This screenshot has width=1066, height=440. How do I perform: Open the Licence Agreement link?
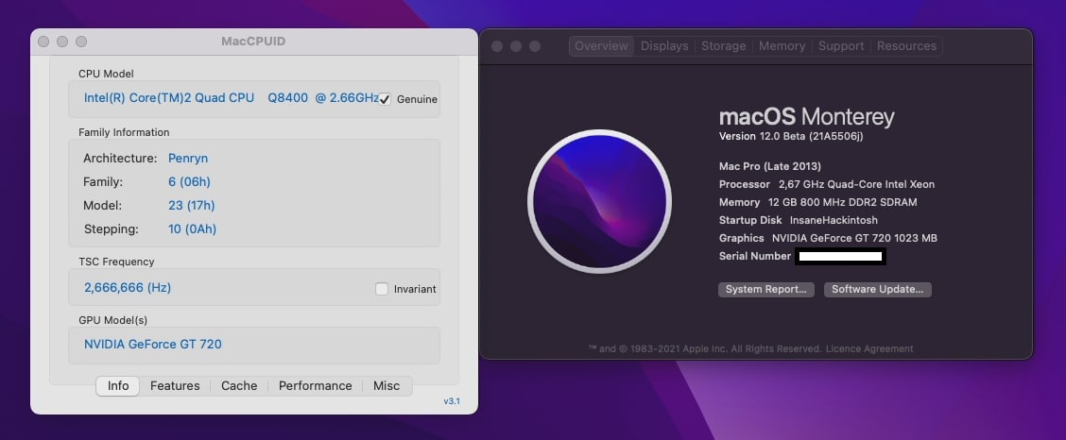point(869,349)
